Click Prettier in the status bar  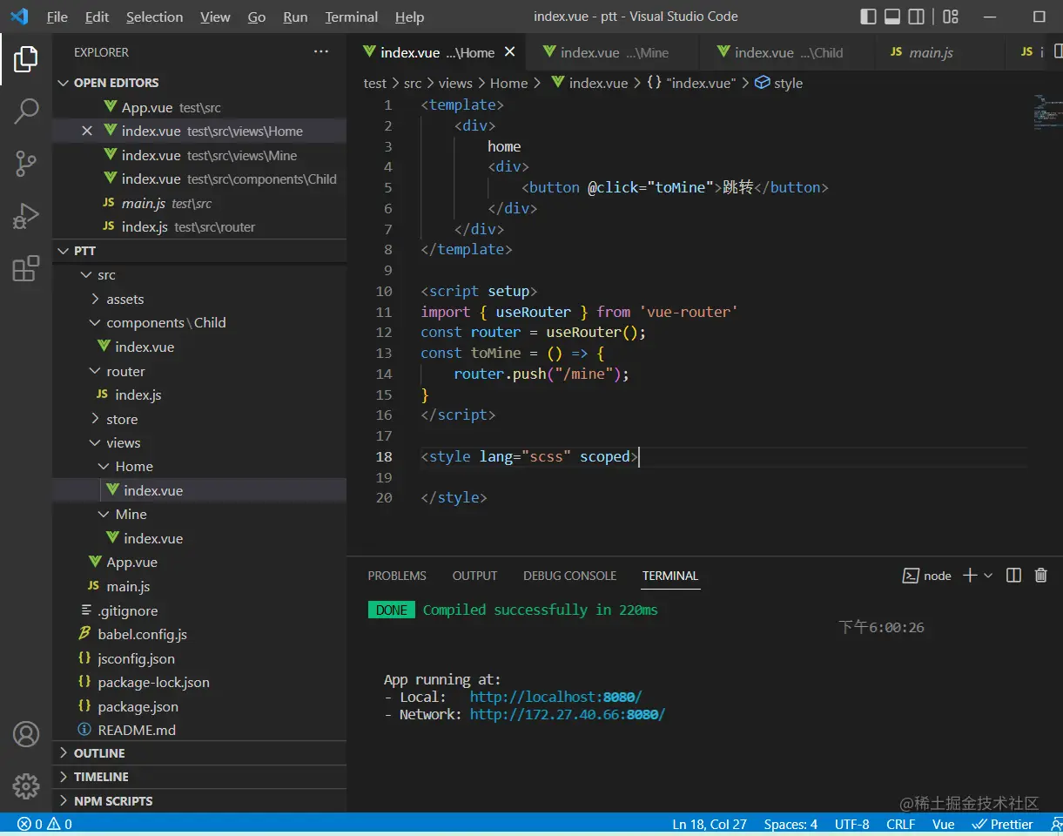(1002, 824)
